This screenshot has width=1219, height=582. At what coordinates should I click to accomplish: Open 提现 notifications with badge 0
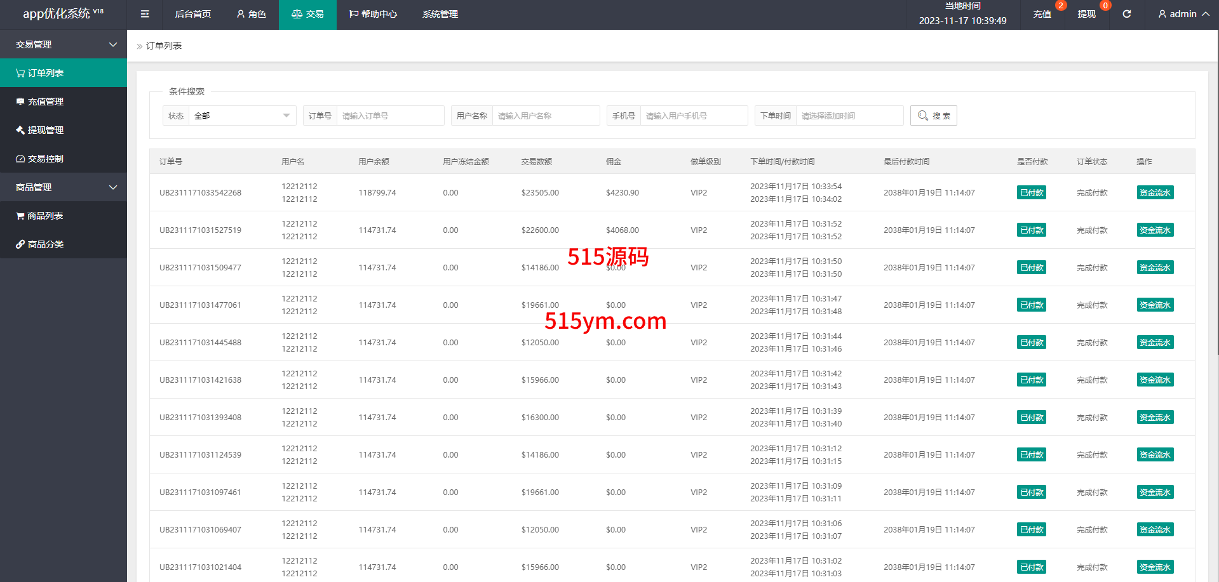coord(1086,14)
